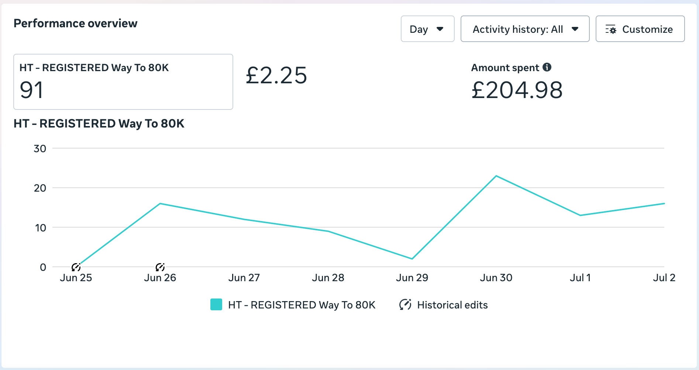This screenshot has height=370, width=699.
Task: Click the historical edit marker above Jun 25
Action: tap(76, 267)
